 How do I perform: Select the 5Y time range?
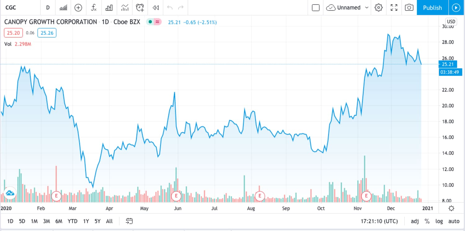coord(98,221)
